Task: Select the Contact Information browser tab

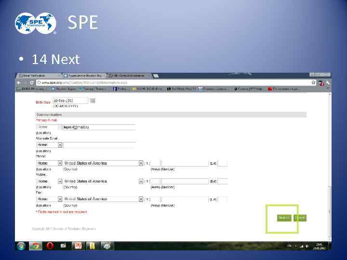Action: tap(129, 76)
